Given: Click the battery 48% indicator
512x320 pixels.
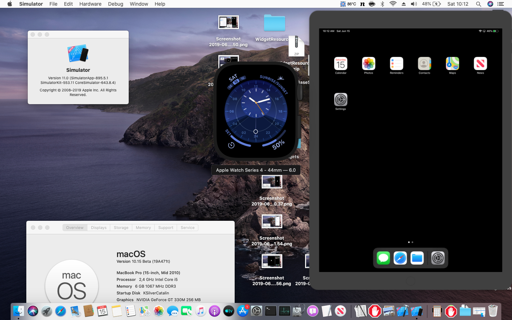Looking at the screenshot, I should click(x=431, y=4).
